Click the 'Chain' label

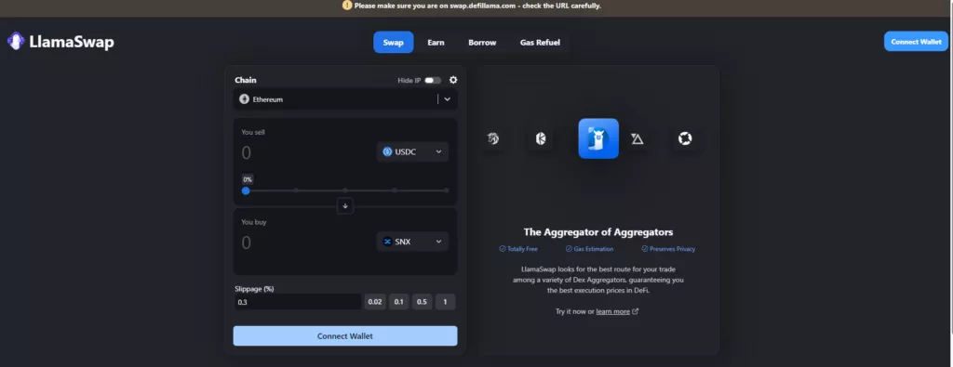[246, 80]
